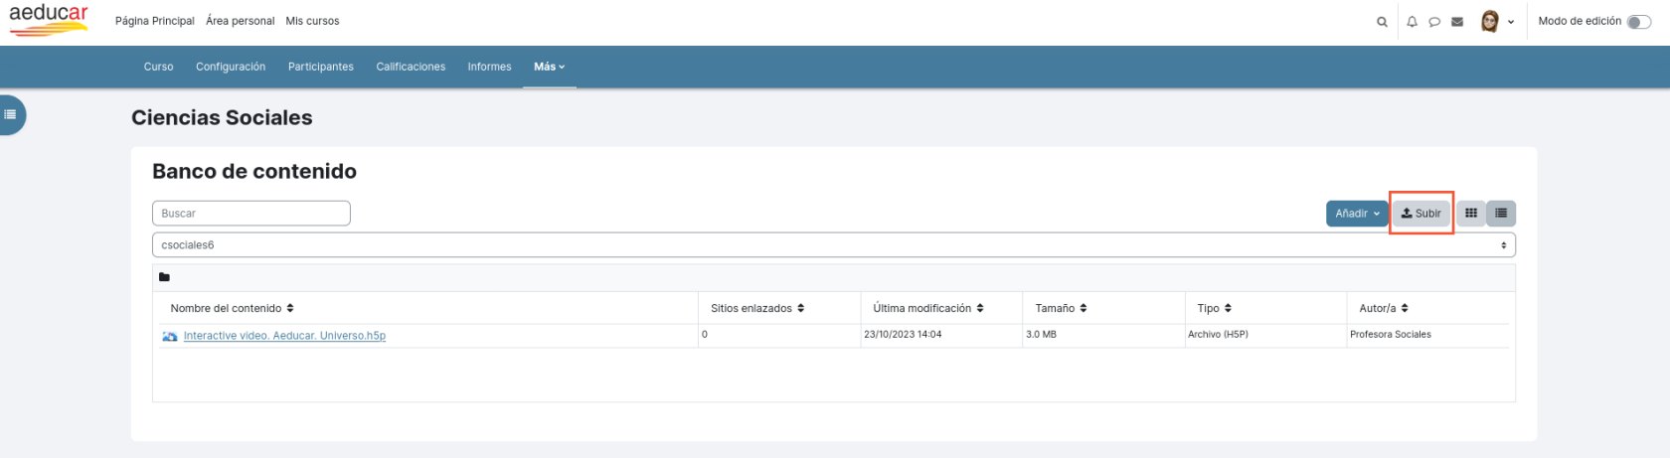Click the Buscar search field

[x=251, y=213]
